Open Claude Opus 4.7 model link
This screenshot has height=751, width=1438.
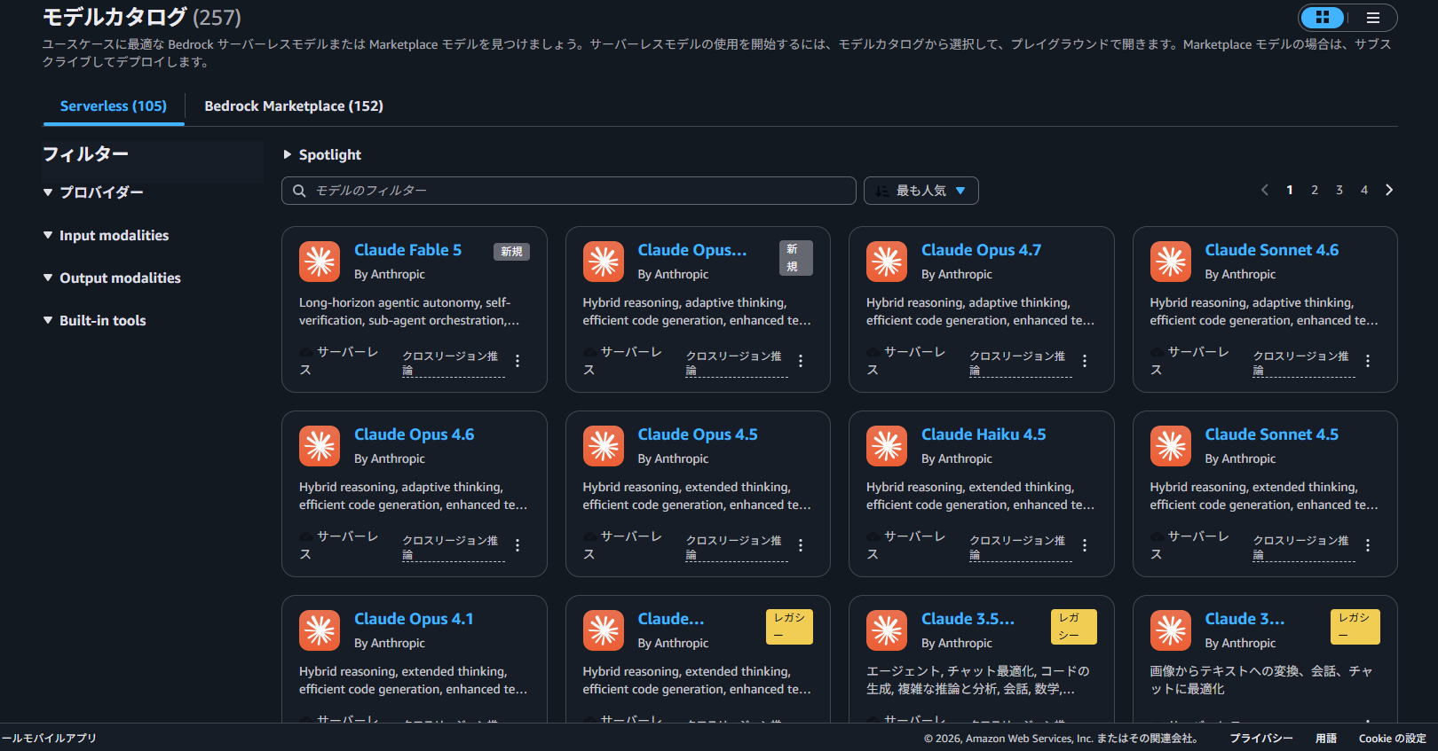[981, 250]
